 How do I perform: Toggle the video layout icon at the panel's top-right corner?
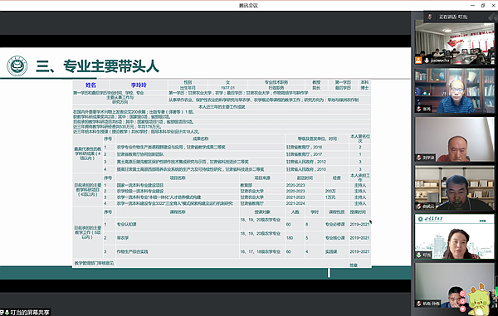pos(493,17)
